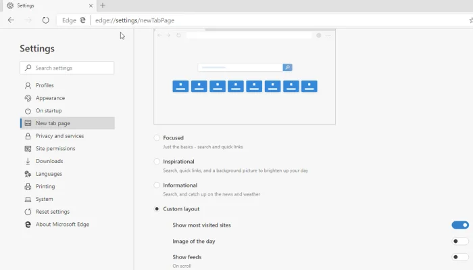Viewport: 473px width, 270px height.
Task: Enable Image of the day toggle
Action: (x=460, y=242)
